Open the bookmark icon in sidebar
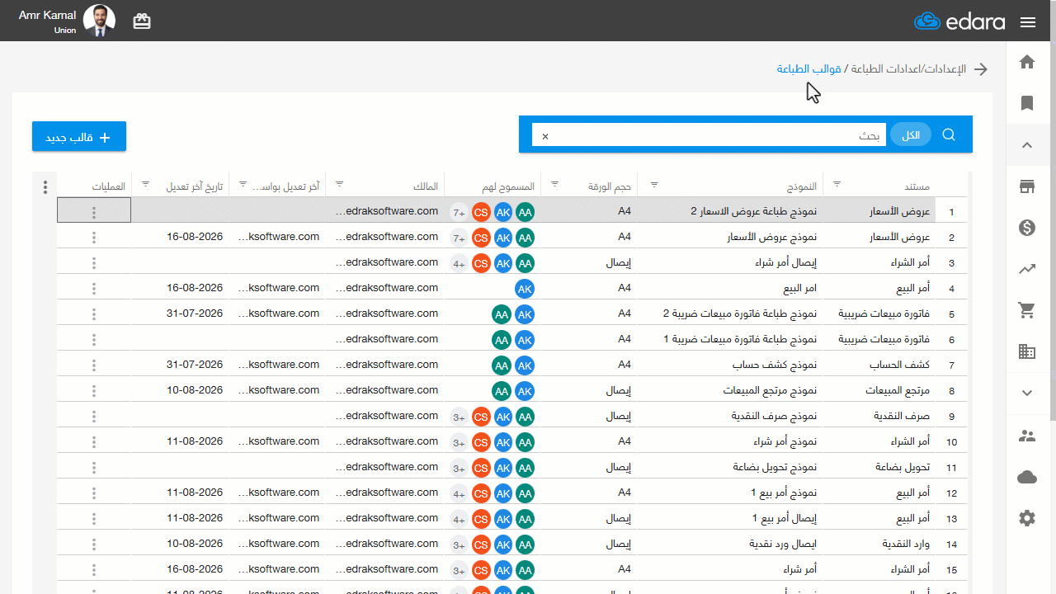 coord(1027,103)
